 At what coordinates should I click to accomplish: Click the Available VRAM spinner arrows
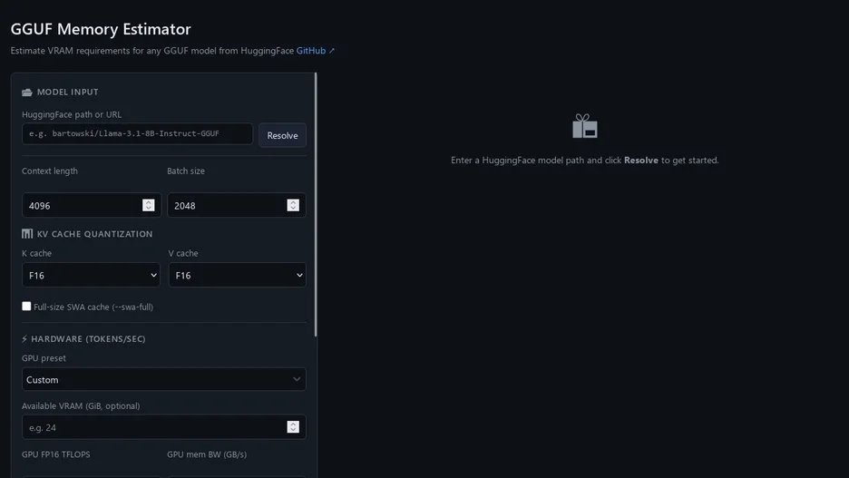tap(293, 427)
